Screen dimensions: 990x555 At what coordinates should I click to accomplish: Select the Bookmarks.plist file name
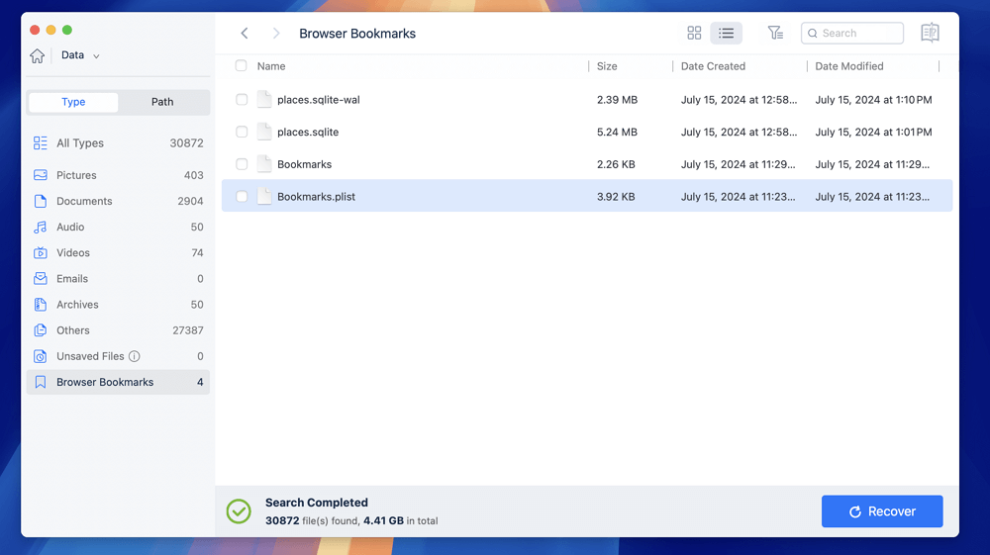[317, 196]
